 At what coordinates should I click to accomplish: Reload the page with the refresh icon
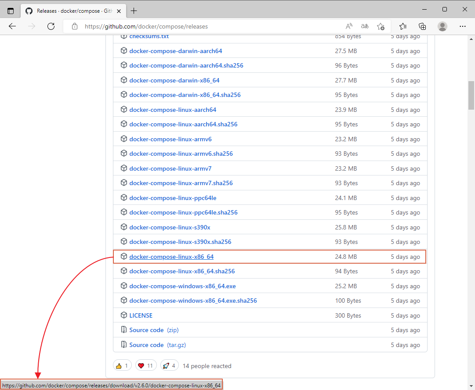point(51,26)
